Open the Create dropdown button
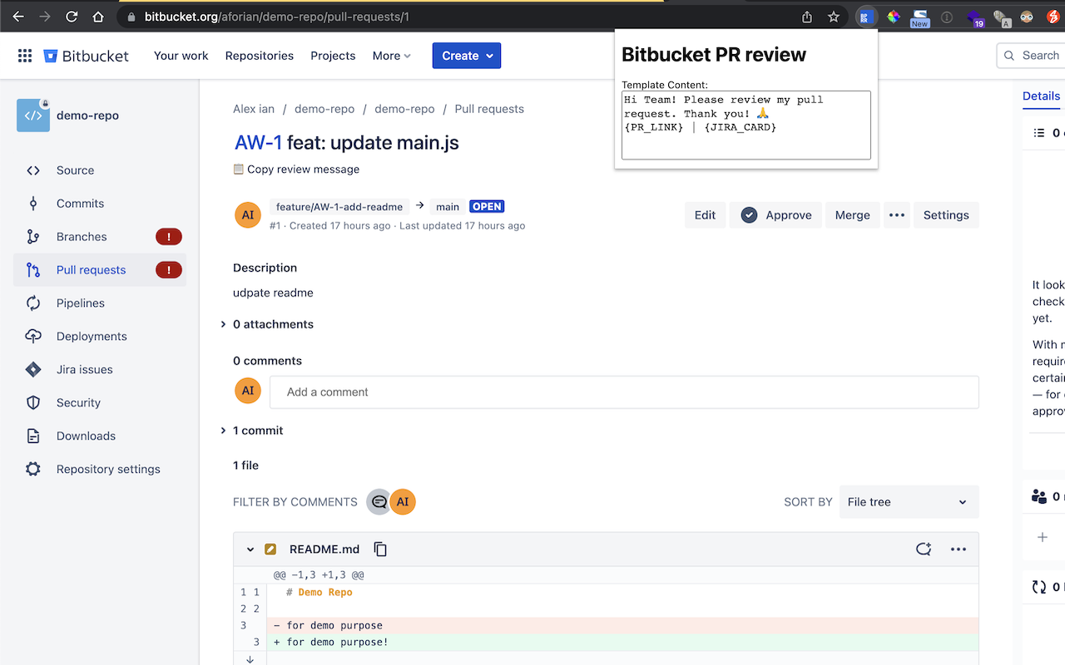The height and width of the screenshot is (665, 1065). [x=467, y=56]
